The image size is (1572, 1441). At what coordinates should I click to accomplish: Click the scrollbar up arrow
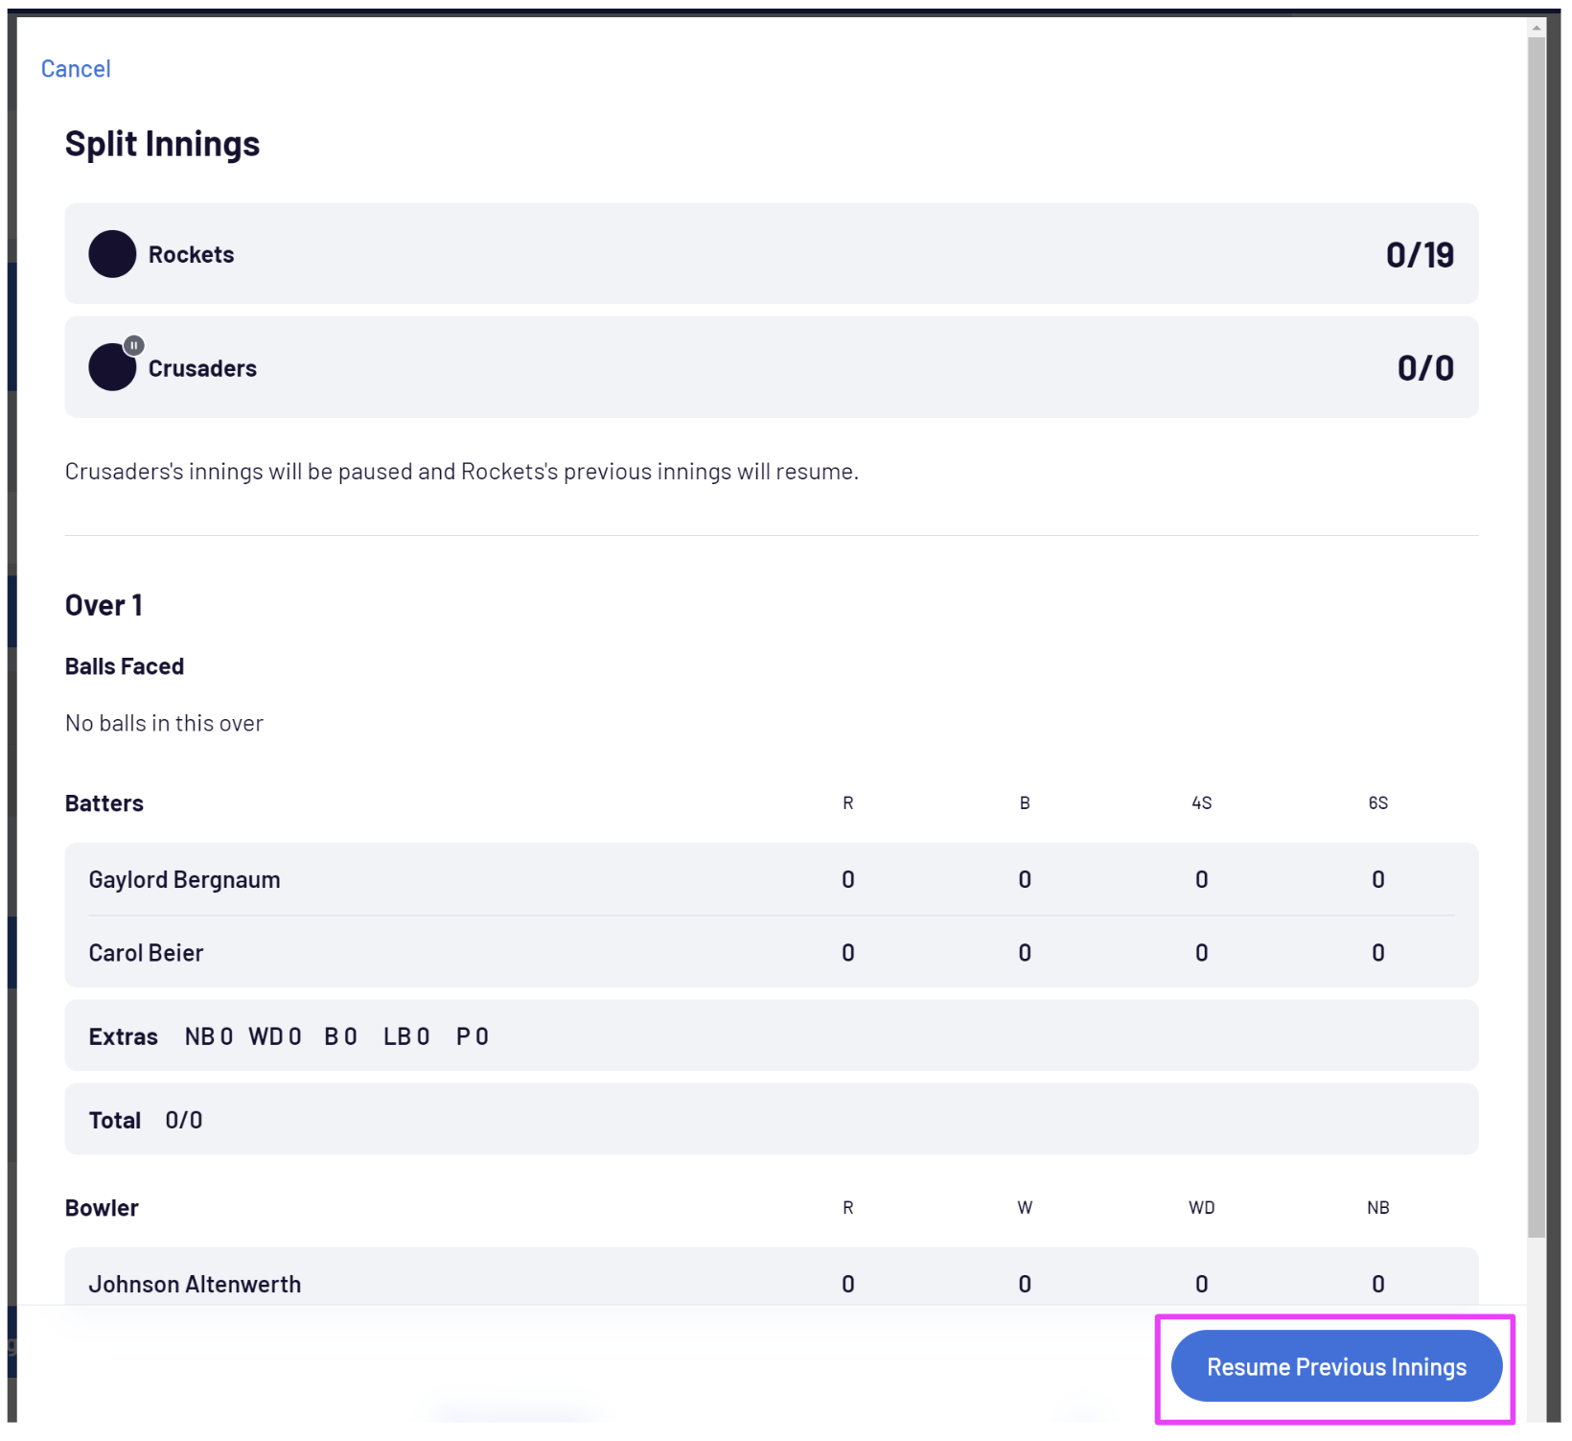(x=1537, y=28)
